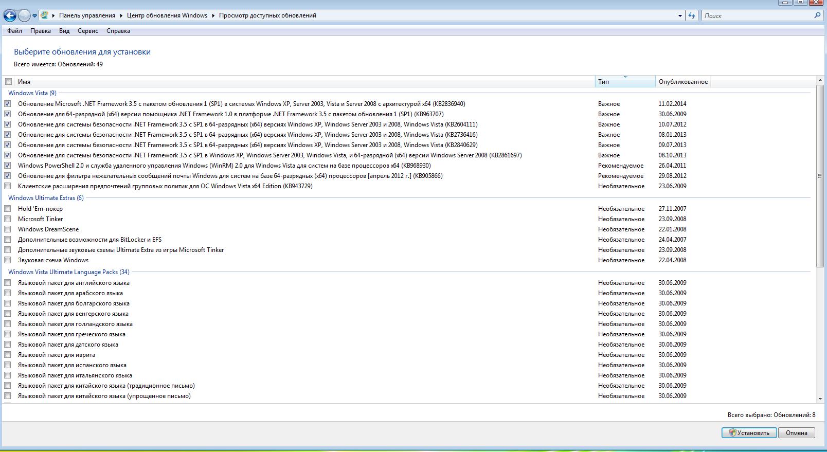Uncheck the KB2861697 security update checkbox
827x452 pixels.
coord(8,155)
